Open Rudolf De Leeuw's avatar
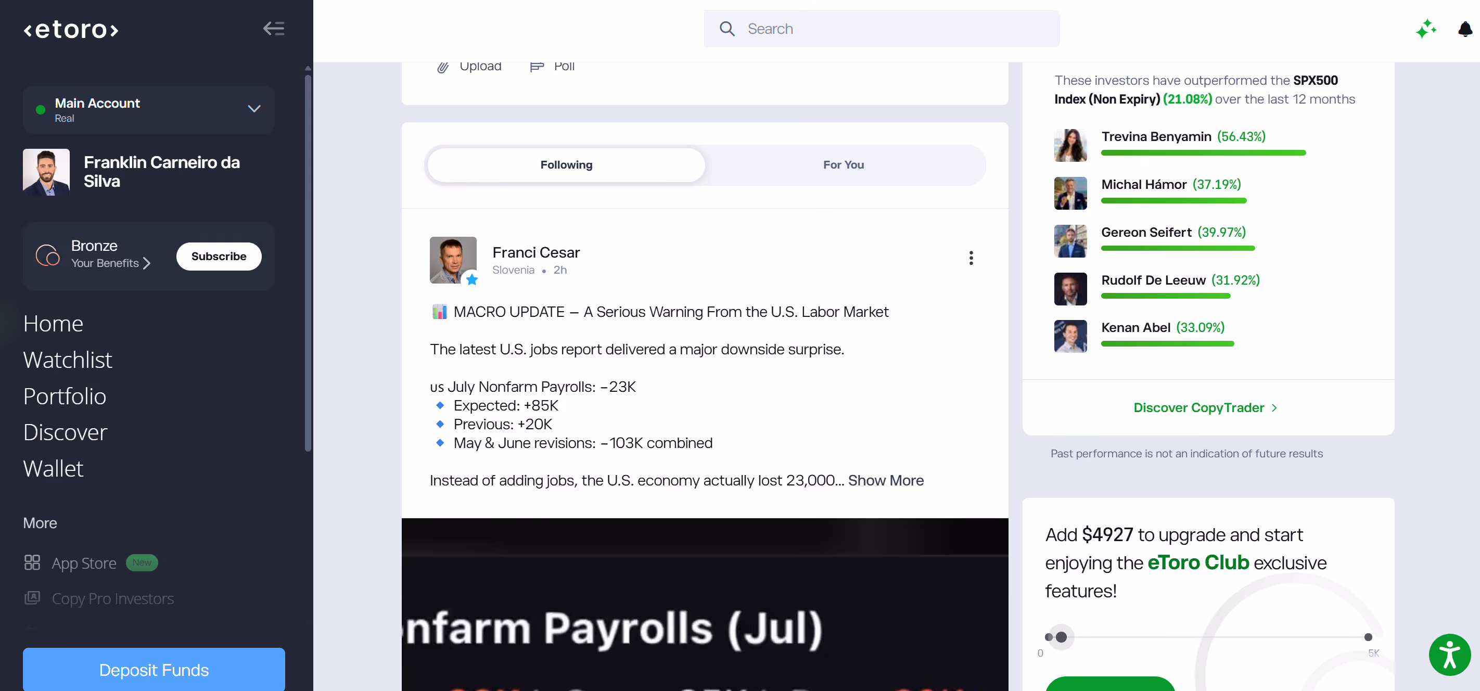Viewport: 1480px width, 691px height. point(1070,289)
